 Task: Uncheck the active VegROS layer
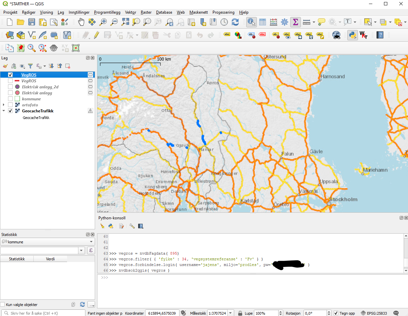pyautogui.click(x=10, y=75)
